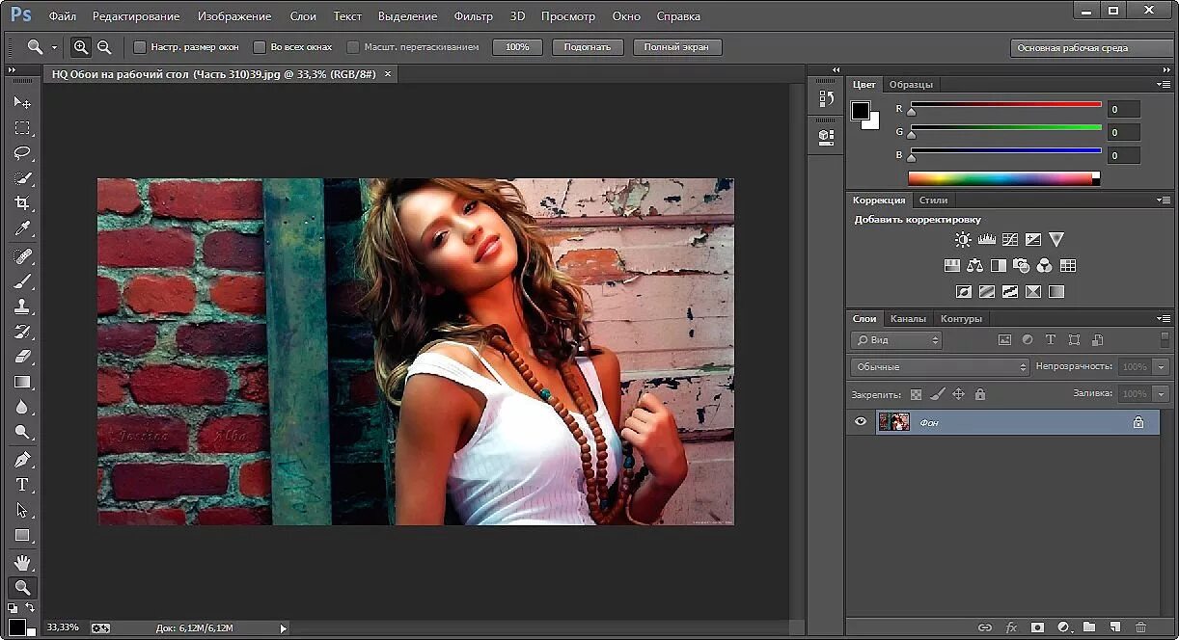Select the Gradient tool
This screenshot has width=1179, height=640.
coord(22,382)
